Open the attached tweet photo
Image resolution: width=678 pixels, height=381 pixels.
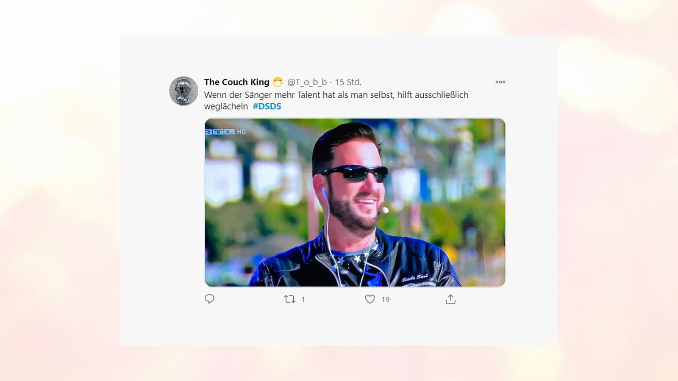pos(355,202)
